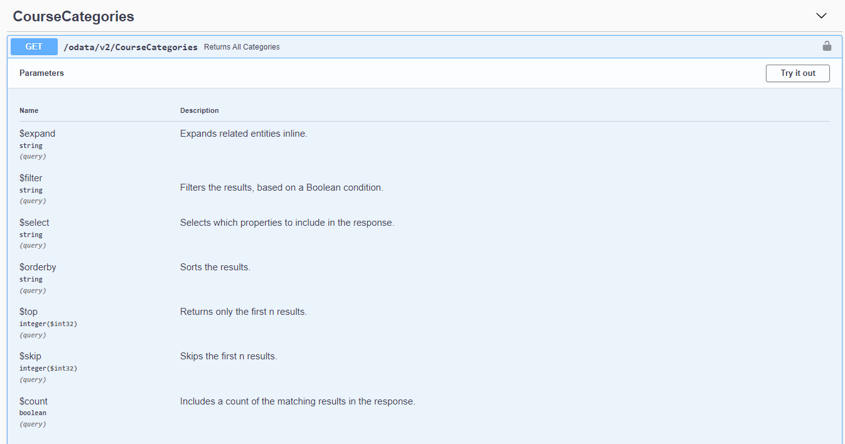Click the 'Returns All Categories' summary text

pyautogui.click(x=242, y=47)
